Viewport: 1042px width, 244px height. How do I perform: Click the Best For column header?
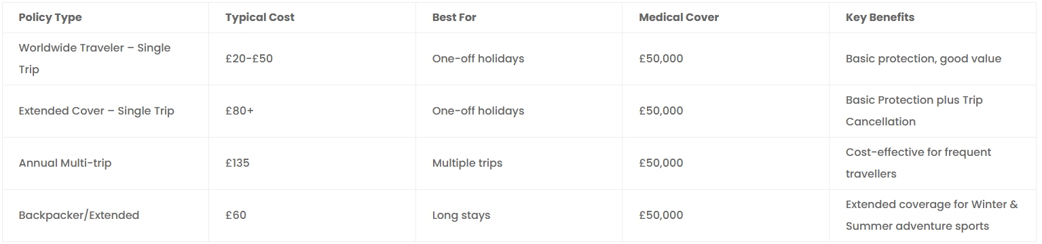click(x=454, y=18)
